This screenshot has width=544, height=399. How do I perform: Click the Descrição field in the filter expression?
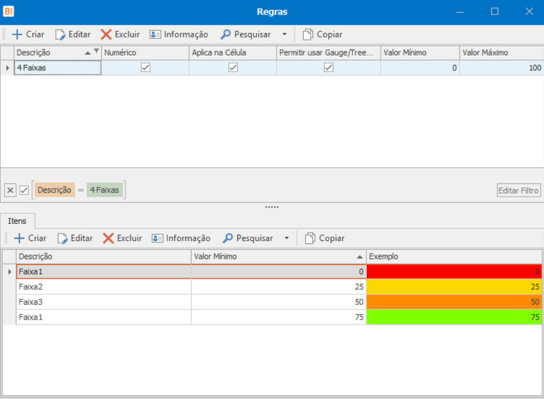click(x=54, y=190)
